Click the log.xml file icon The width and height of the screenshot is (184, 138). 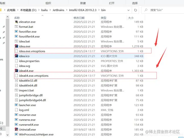(16, 110)
